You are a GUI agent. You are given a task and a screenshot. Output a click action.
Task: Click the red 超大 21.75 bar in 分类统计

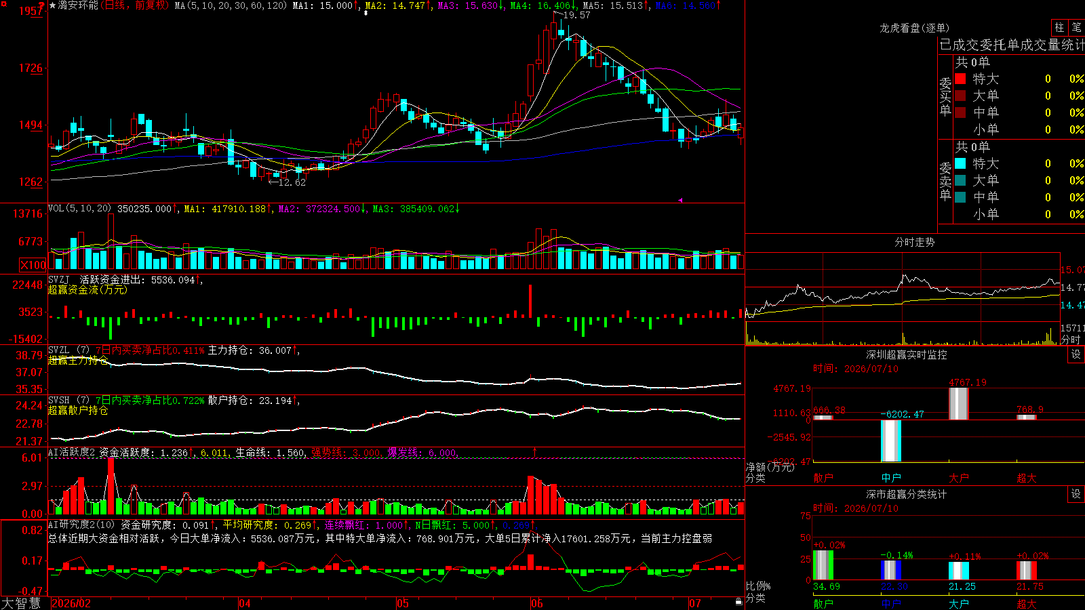pyautogui.click(x=1027, y=571)
